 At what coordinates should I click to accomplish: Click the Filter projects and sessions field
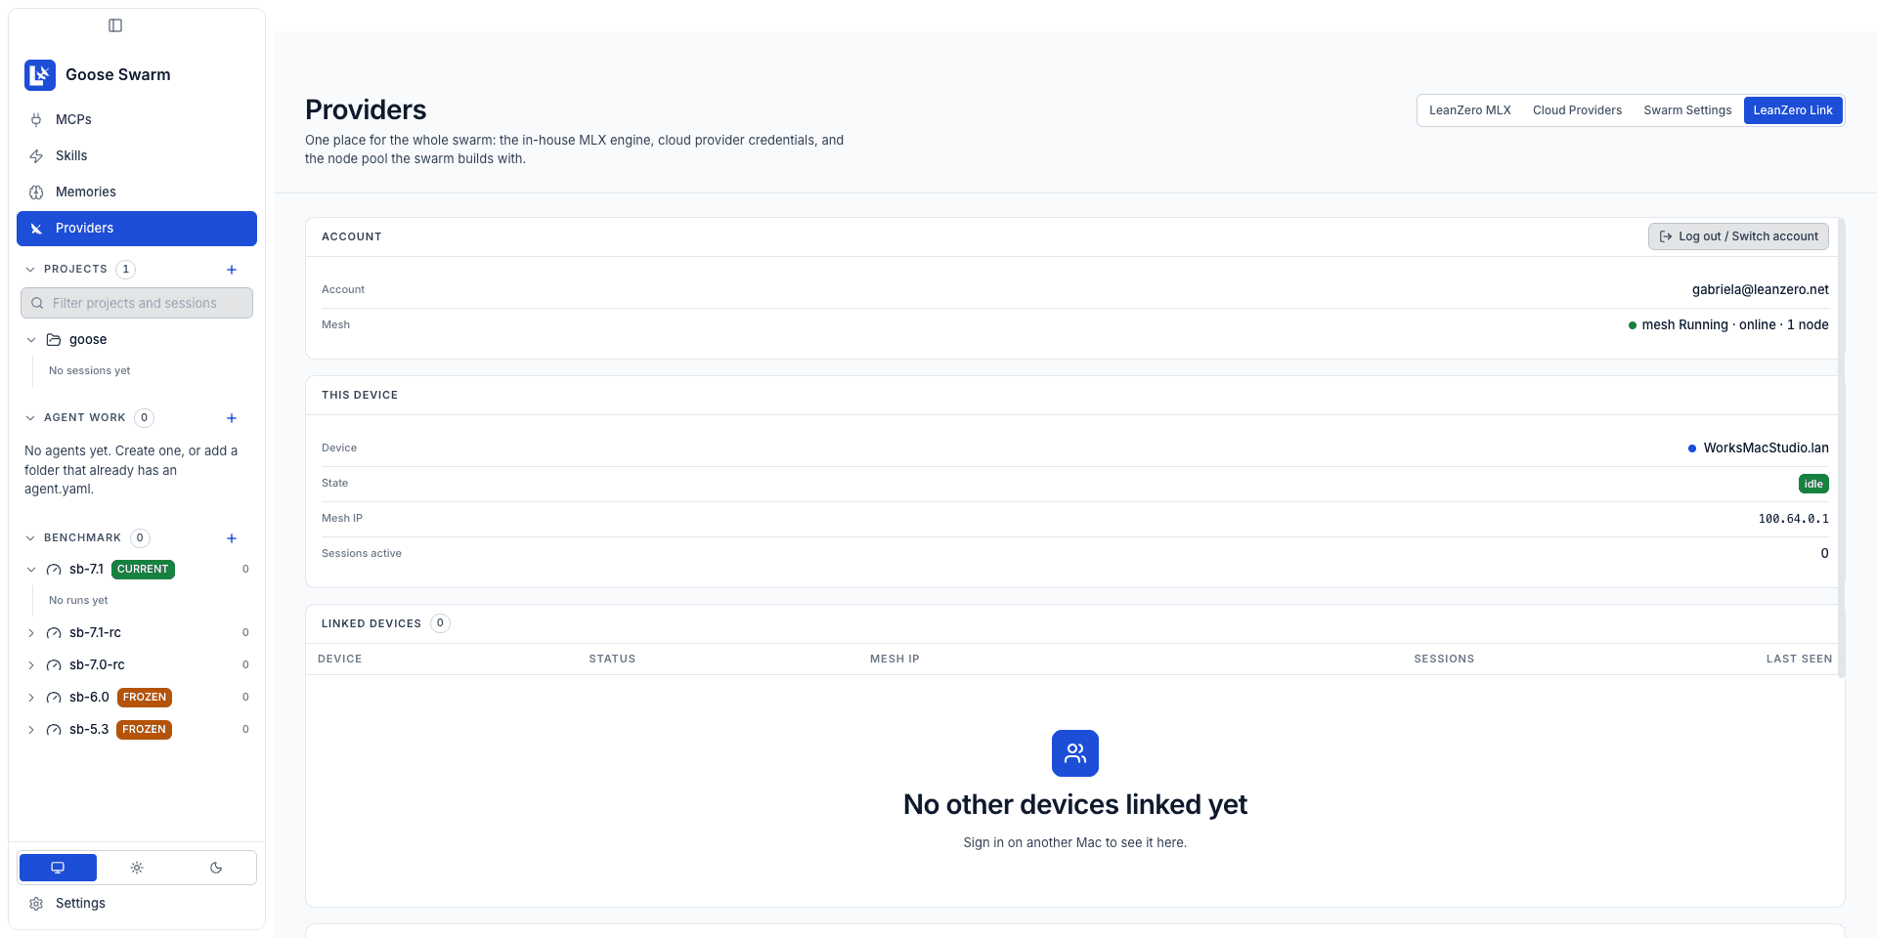click(137, 303)
